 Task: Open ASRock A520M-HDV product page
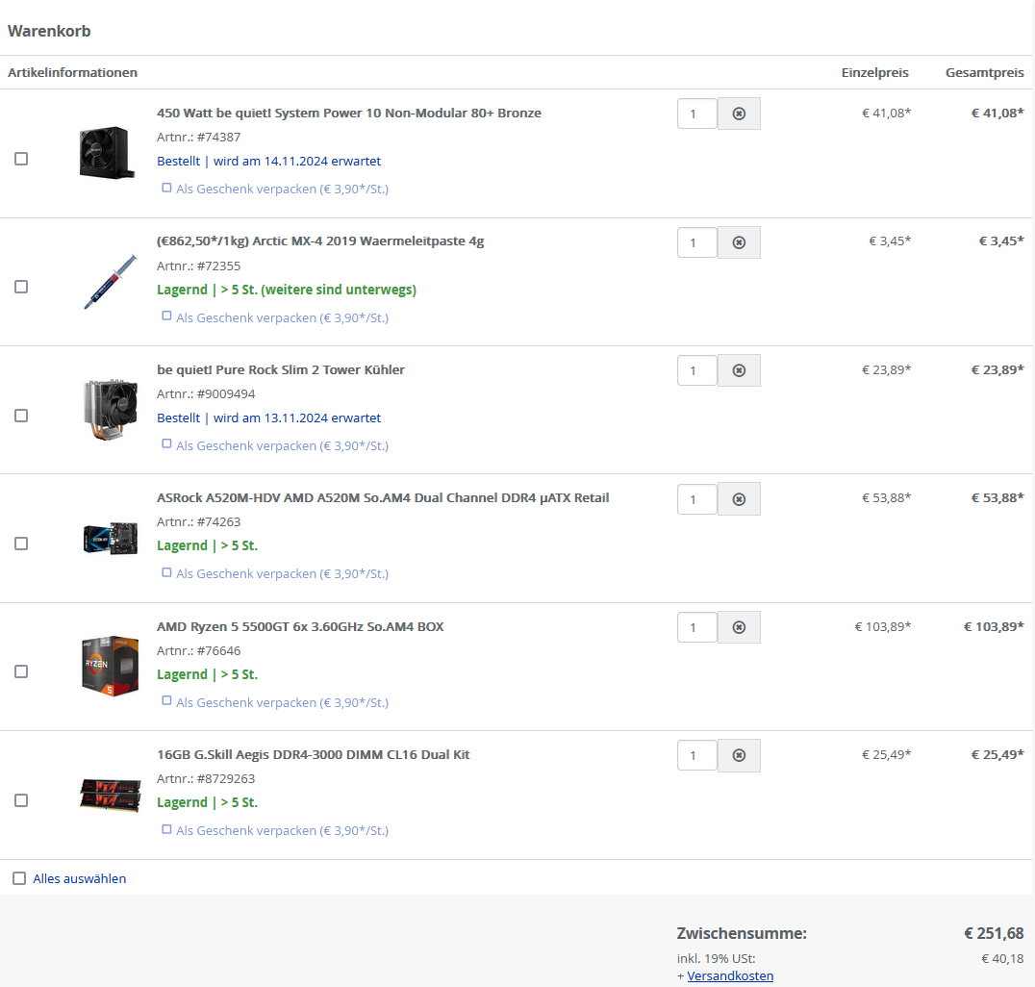383,497
